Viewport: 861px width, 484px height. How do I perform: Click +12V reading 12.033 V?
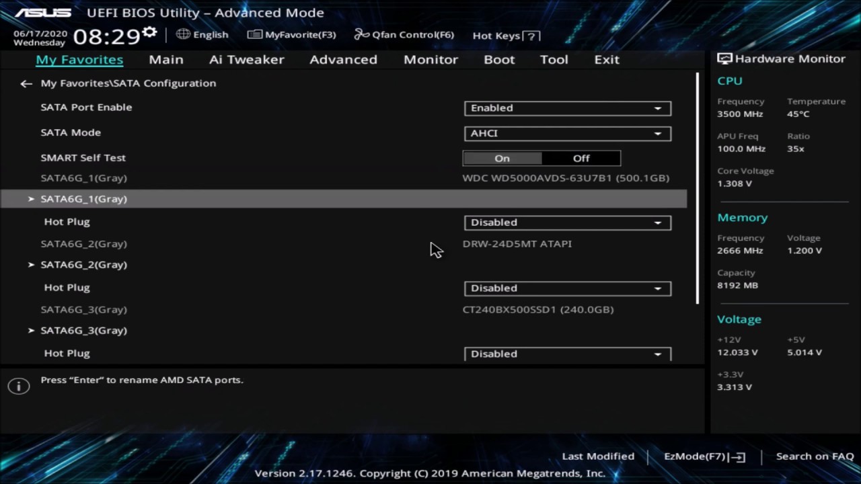point(737,353)
